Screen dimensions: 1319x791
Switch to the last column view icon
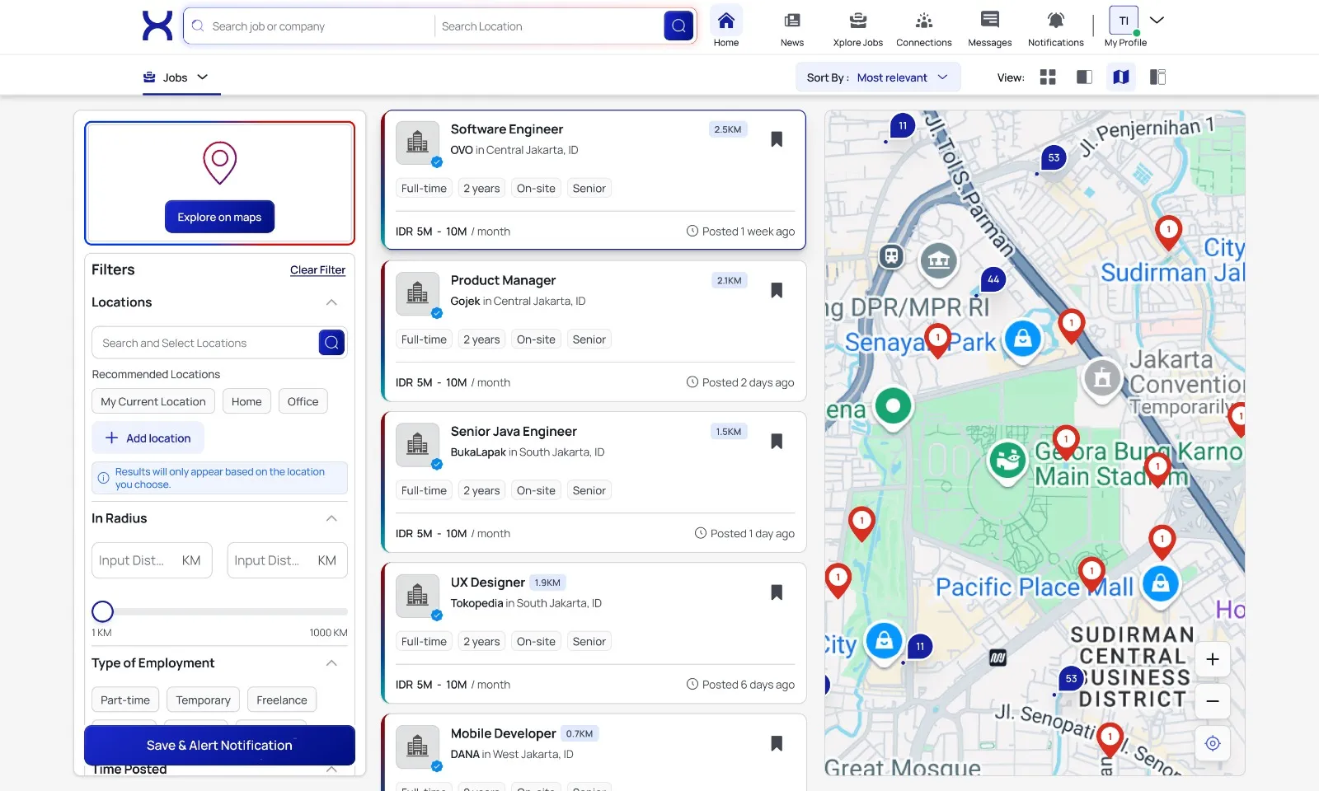1157,77
